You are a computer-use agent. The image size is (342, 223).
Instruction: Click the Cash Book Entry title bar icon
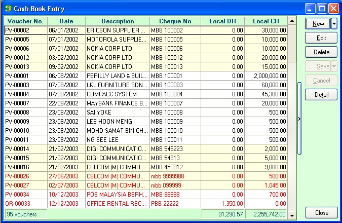(8, 9)
